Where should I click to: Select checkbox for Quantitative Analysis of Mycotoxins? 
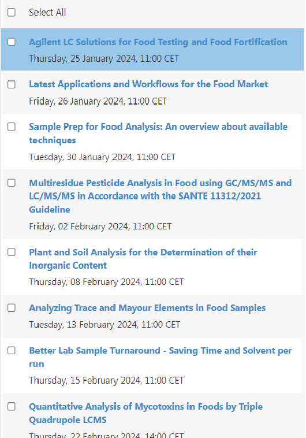tap(12, 406)
